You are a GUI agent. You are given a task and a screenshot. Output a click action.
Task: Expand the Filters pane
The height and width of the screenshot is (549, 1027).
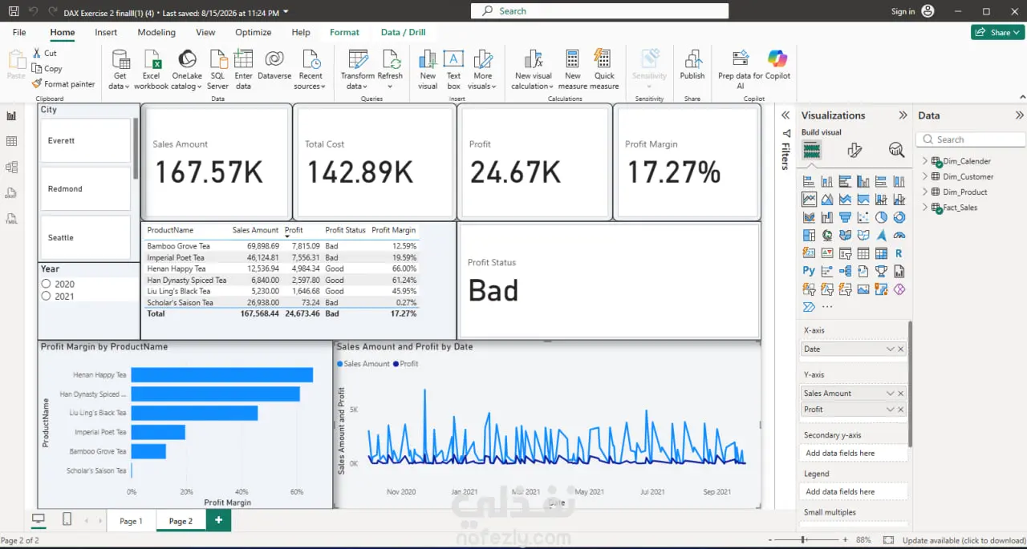pyautogui.click(x=785, y=115)
